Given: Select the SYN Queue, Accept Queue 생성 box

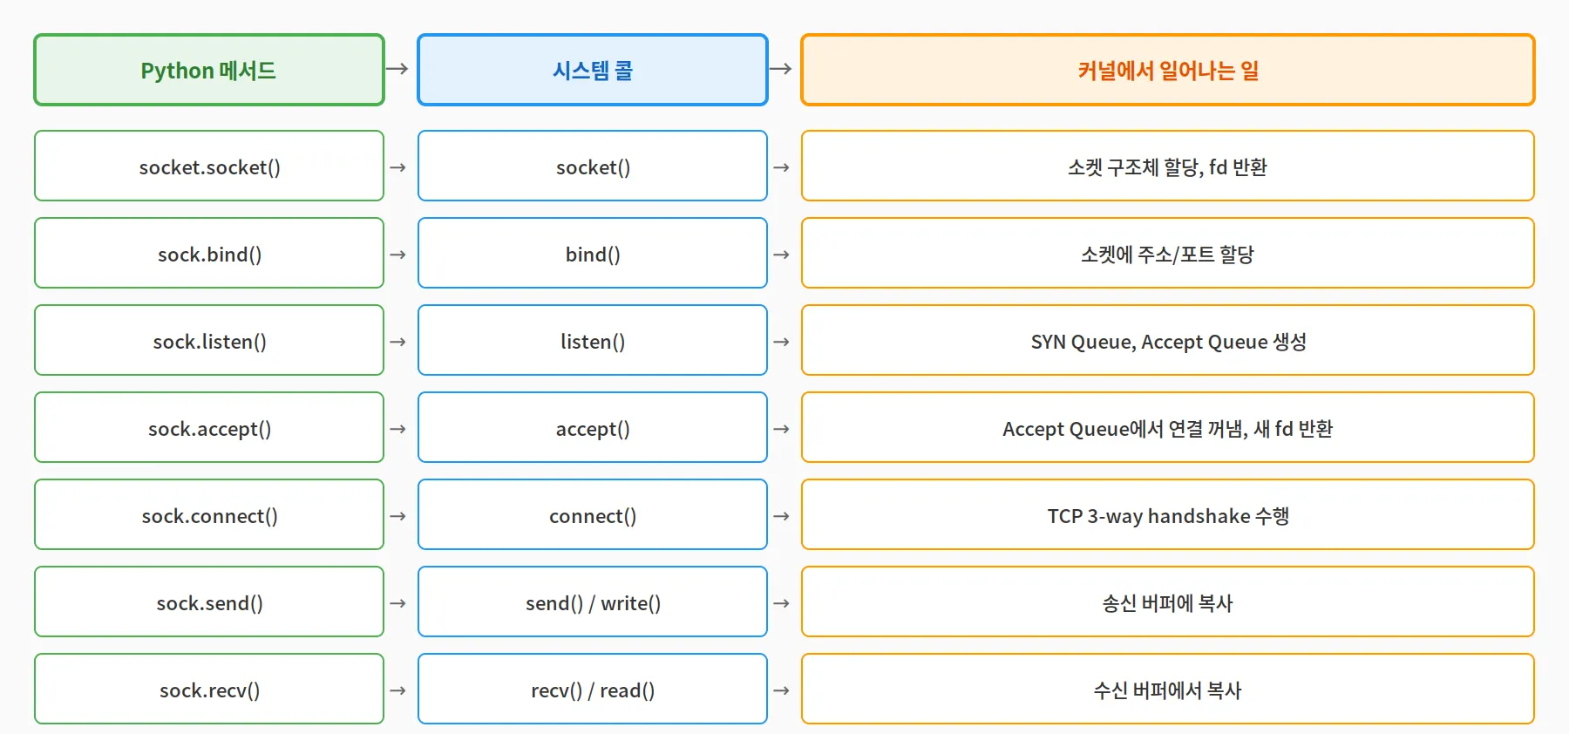Looking at the screenshot, I should tap(1167, 341).
